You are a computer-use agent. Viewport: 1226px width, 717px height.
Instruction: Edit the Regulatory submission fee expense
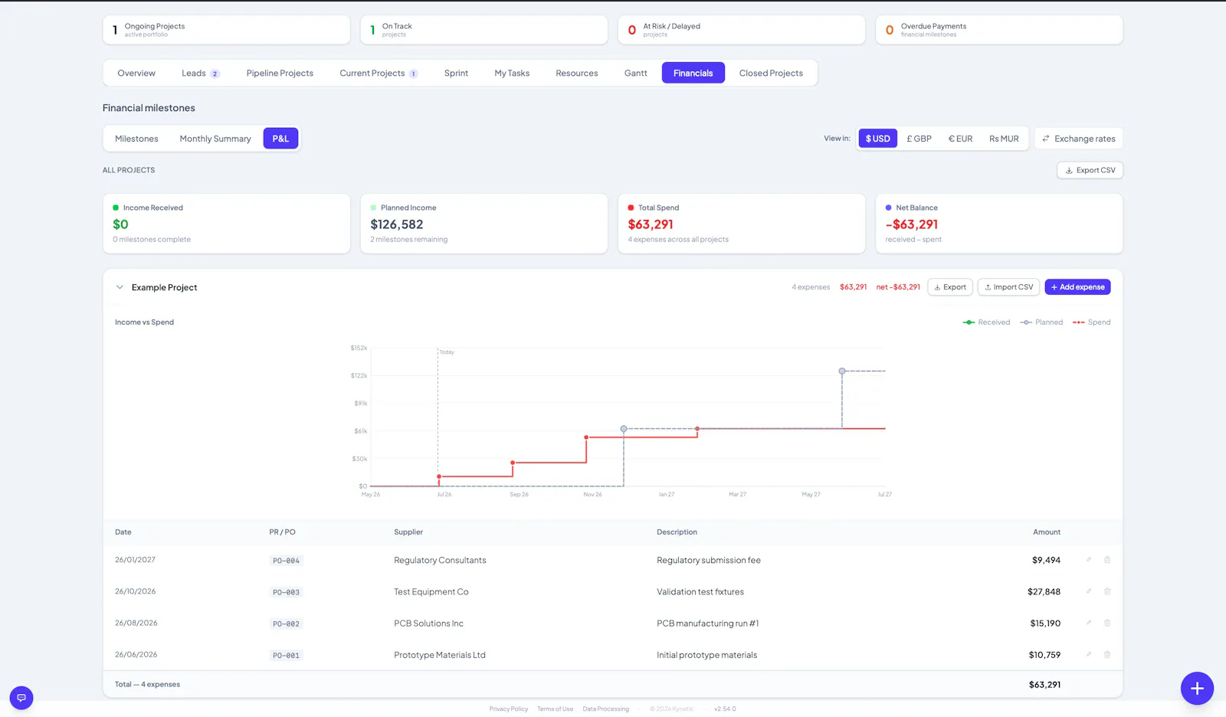pyautogui.click(x=1088, y=560)
